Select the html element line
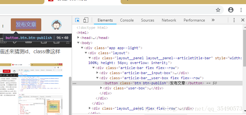 point(83,33)
